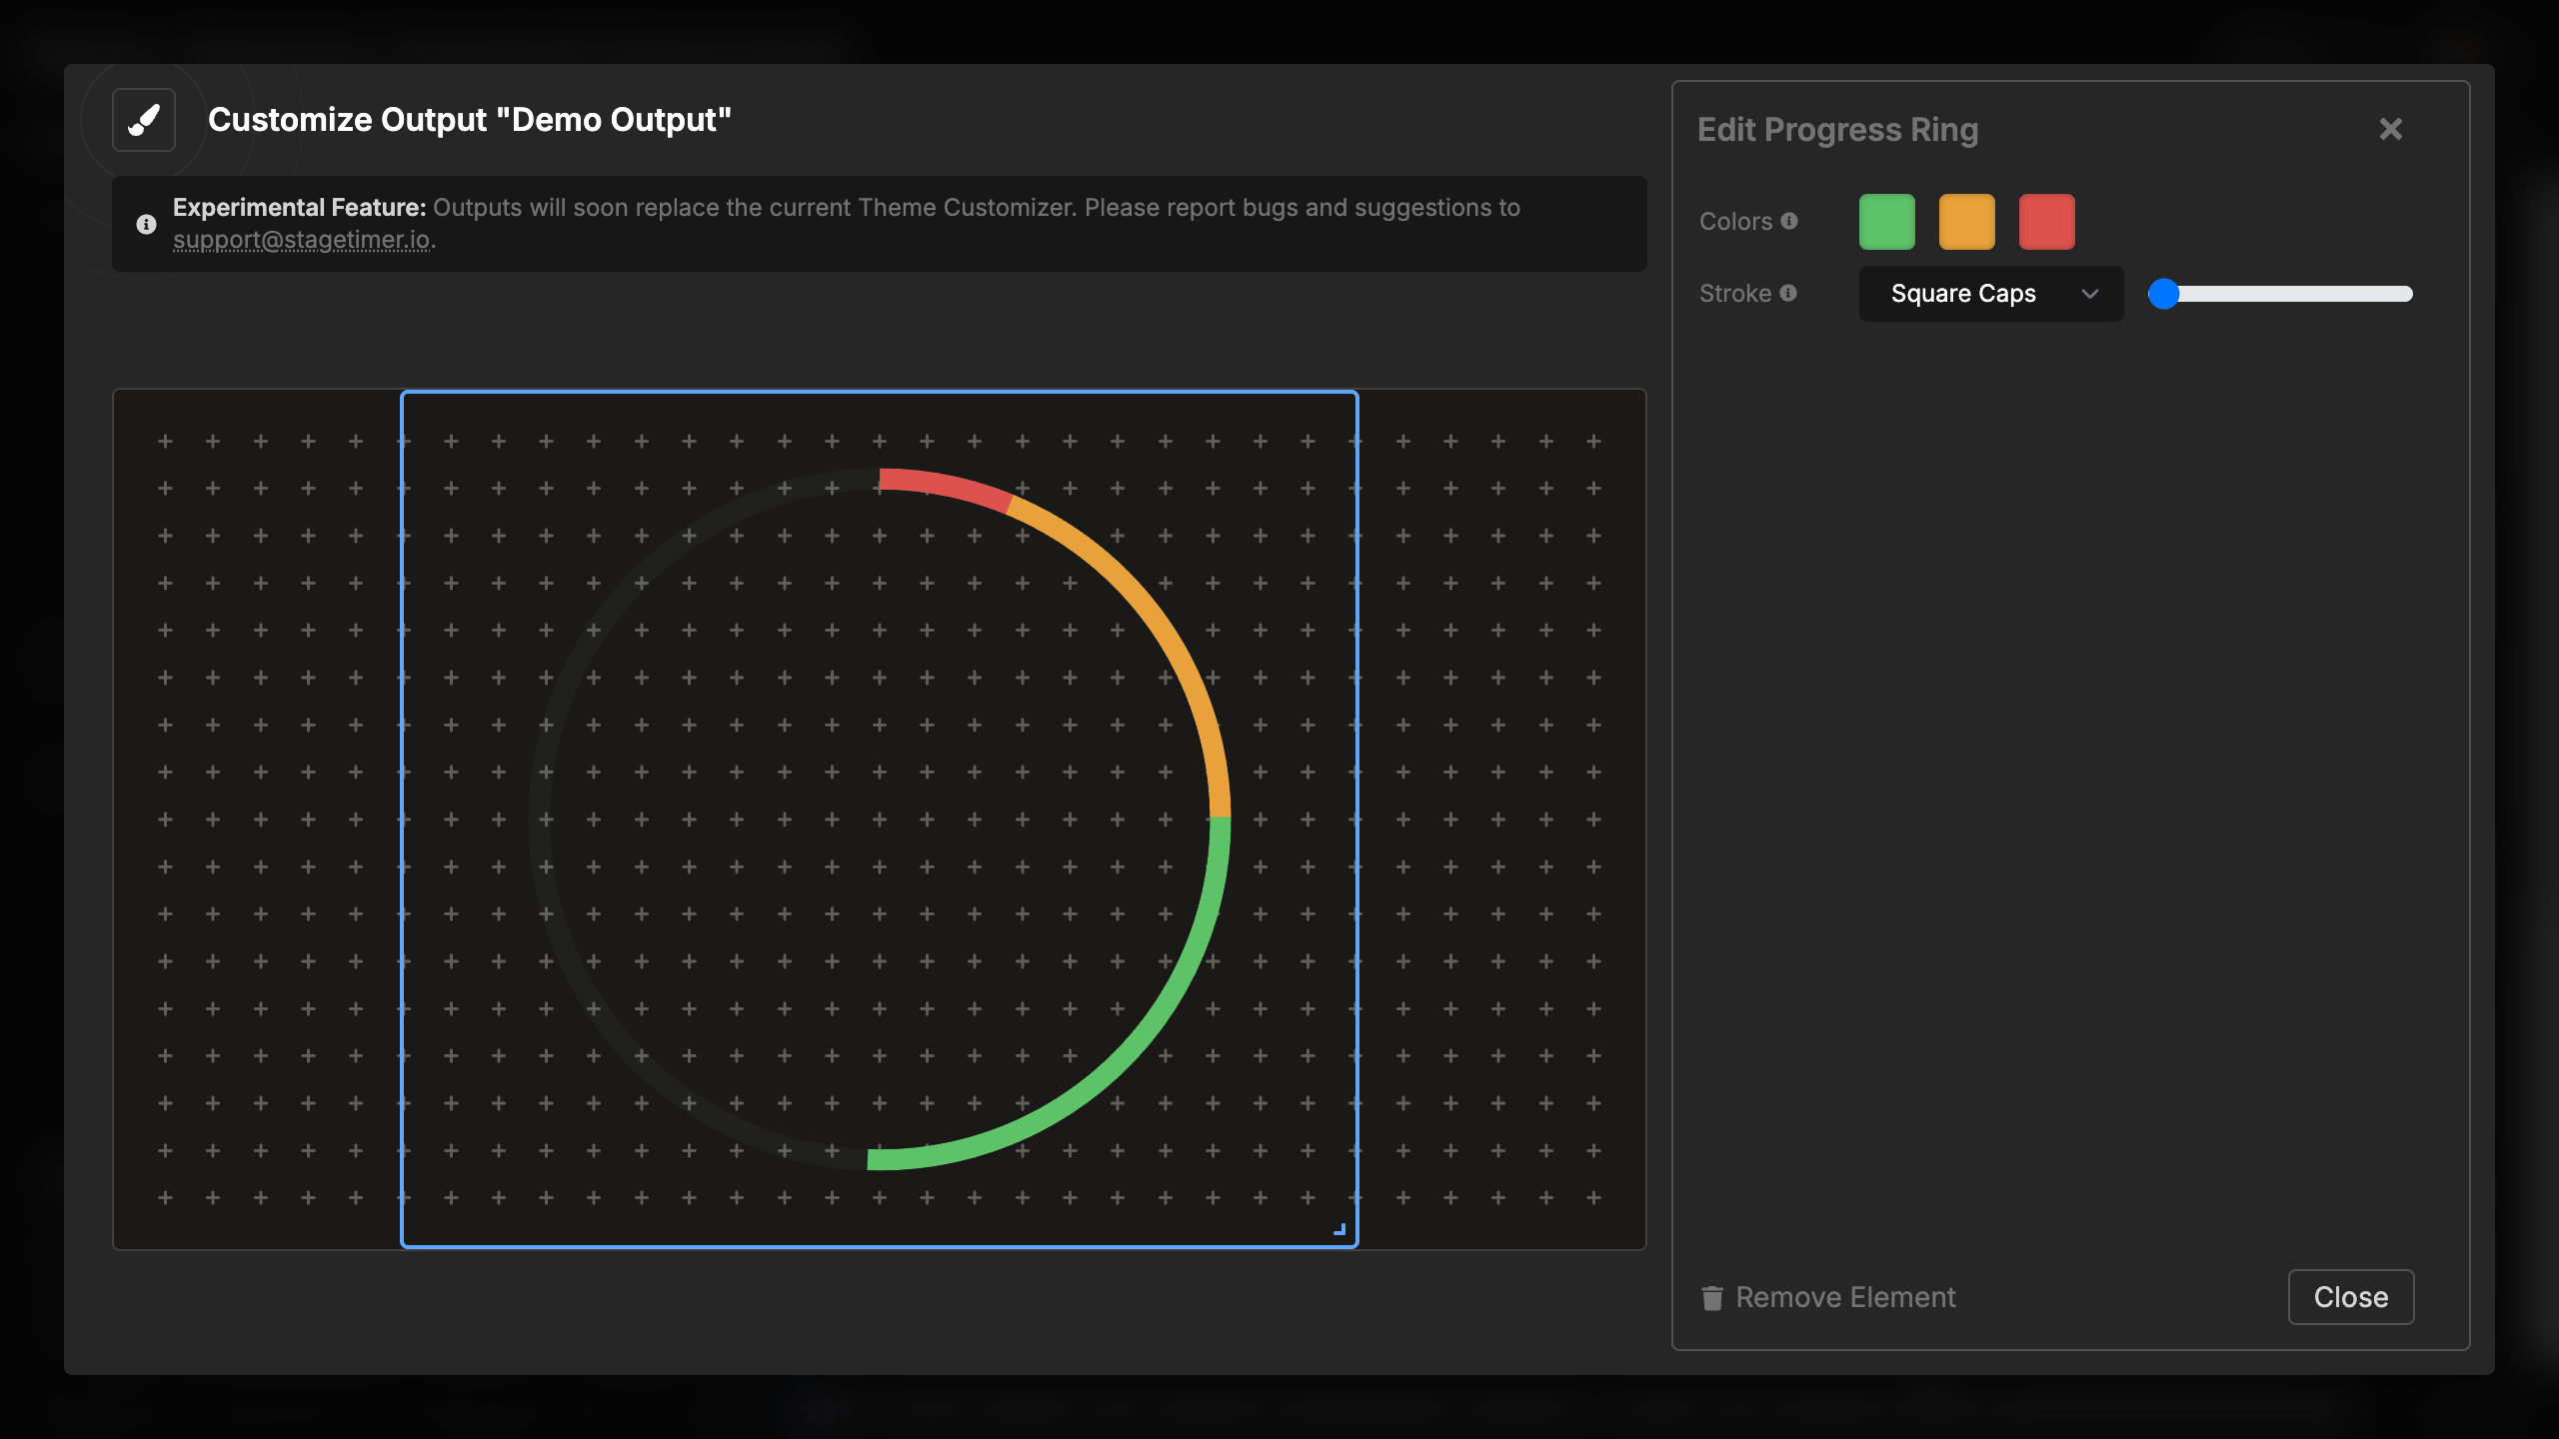Click the red segment of the progress ring
This screenshot has height=1439, width=2559.
point(945,488)
